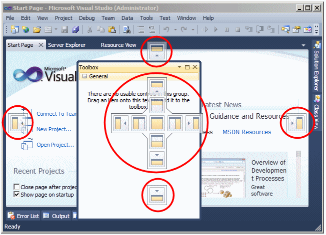Open the Toolbox window position dropdown arrow
This screenshot has width=326, height=235.
point(179,67)
